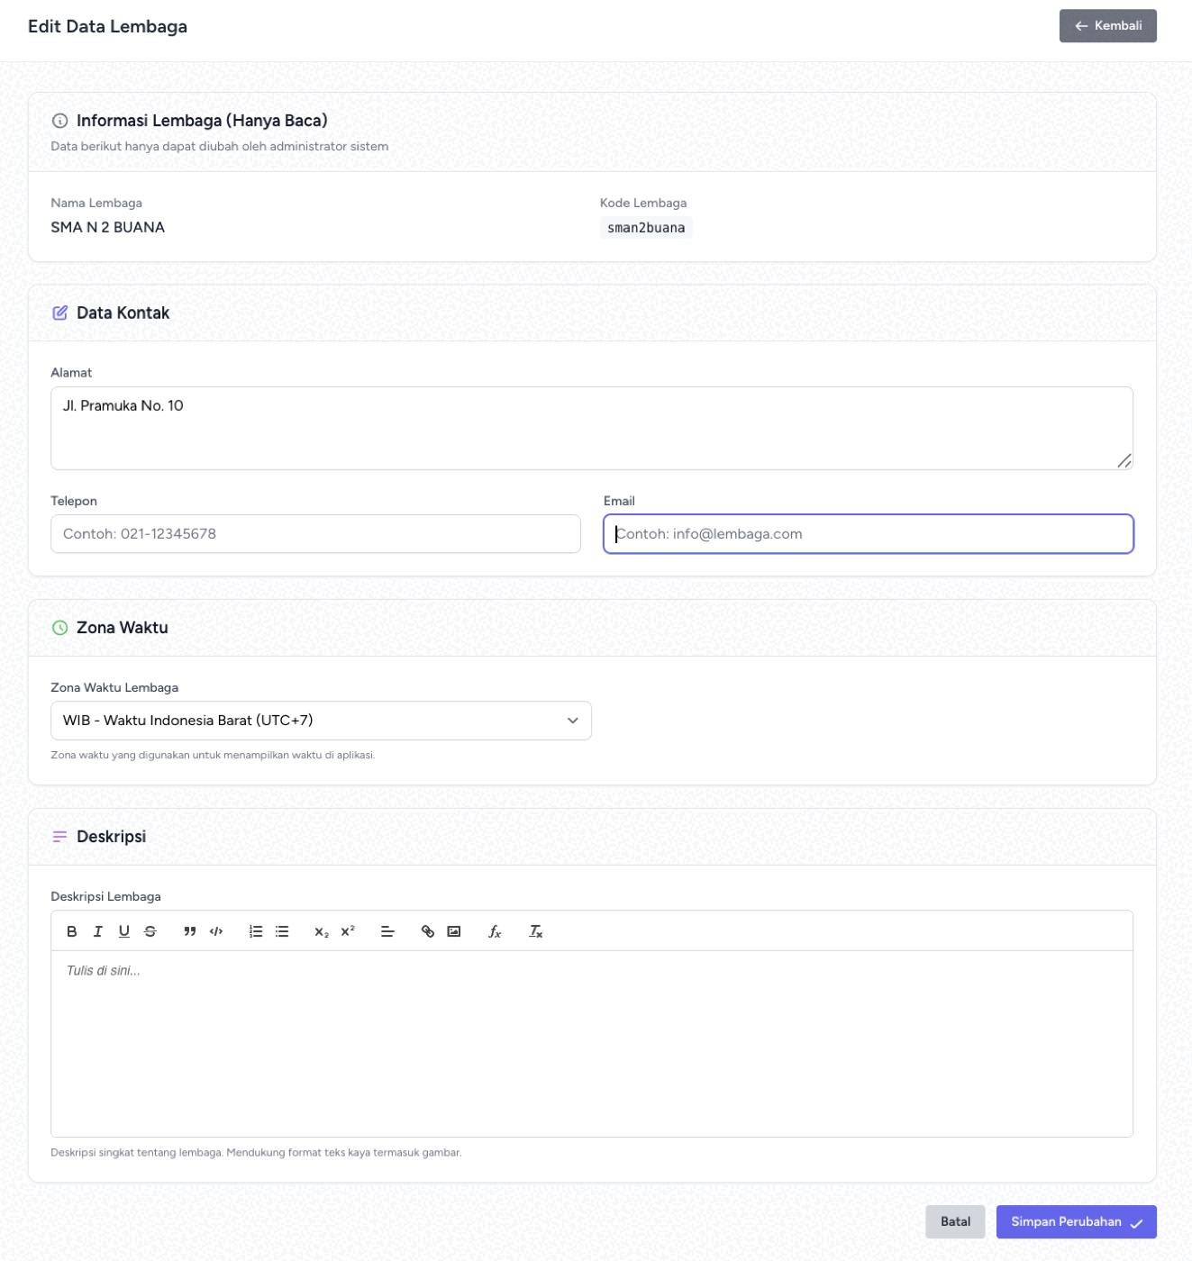Open the text alignment options
The height and width of the screenshot is (1261, 1192).
387,931
